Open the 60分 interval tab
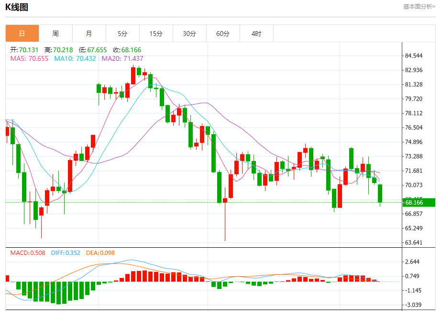Viewport: 441px width, 311px height. pyautogui.click(x=223, y=34)
